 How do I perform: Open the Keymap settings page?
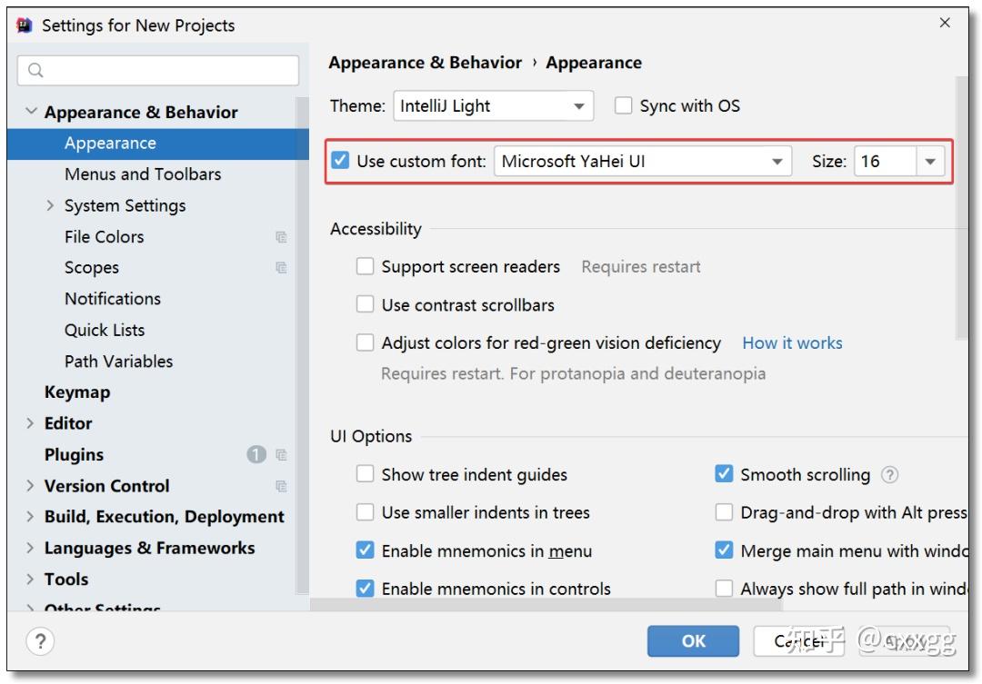coord(77,392)
